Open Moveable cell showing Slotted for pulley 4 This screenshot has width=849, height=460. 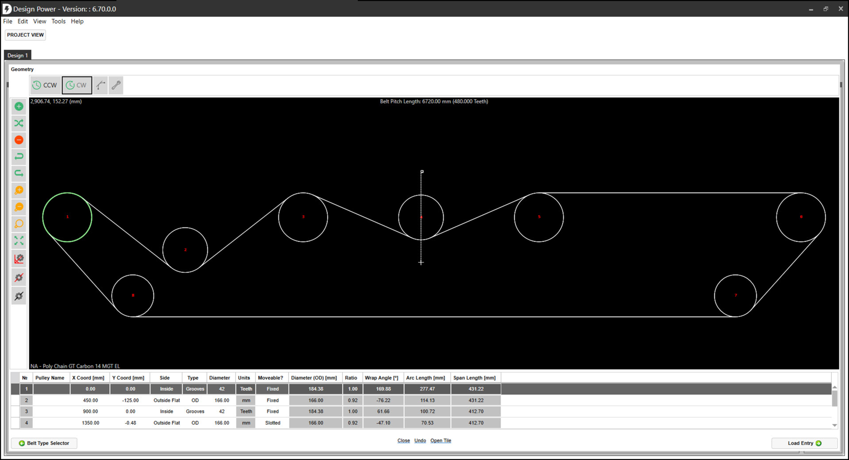(272, 423)
